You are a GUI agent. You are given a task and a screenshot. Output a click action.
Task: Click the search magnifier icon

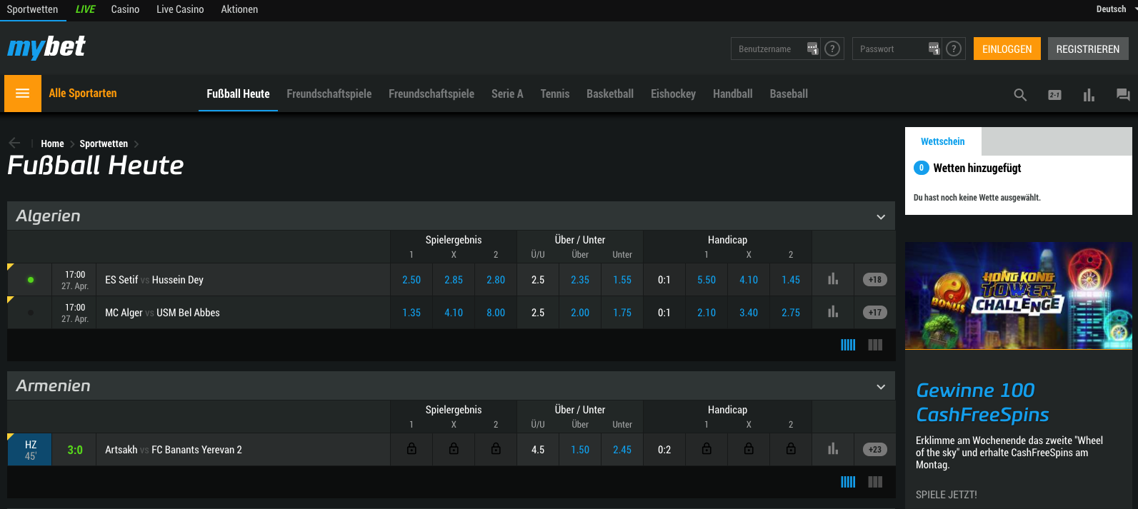pyautogui.click(x=1020, y=95)
